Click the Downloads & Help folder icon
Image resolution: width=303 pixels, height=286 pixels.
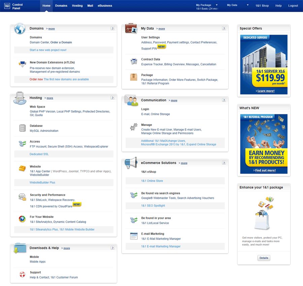pyautogui.click(x=20, y=248)
